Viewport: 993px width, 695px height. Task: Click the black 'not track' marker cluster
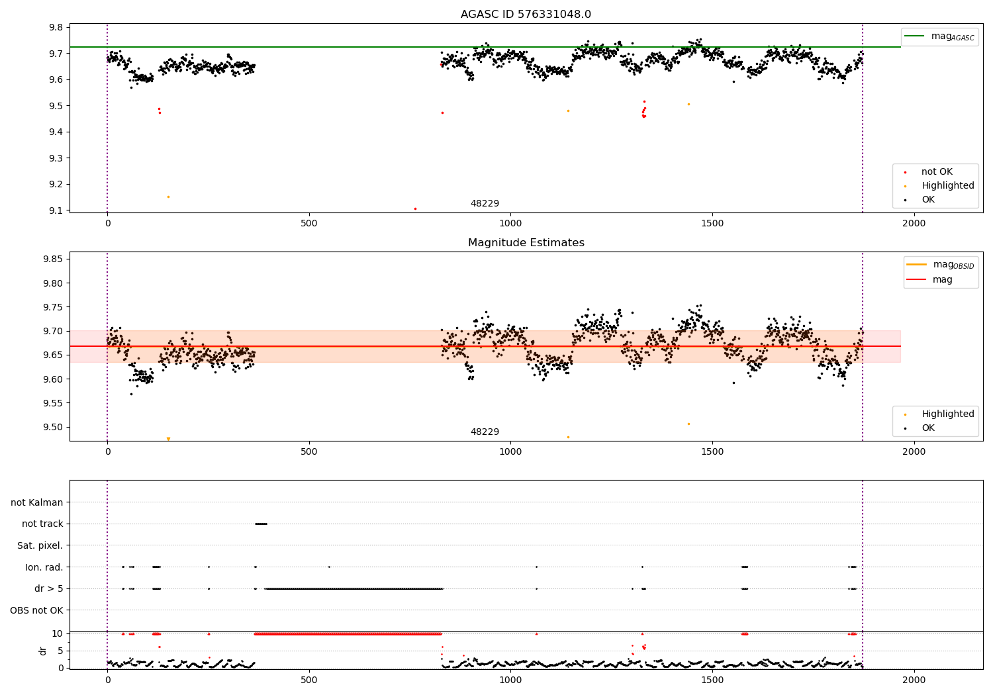pos(261,524)
